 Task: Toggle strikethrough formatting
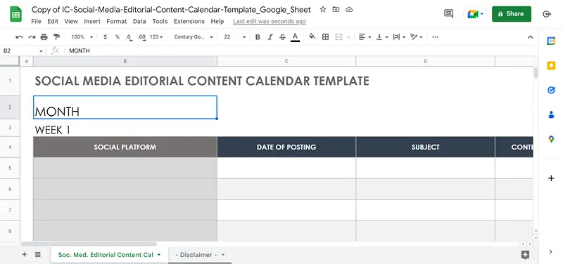[283, 37]
